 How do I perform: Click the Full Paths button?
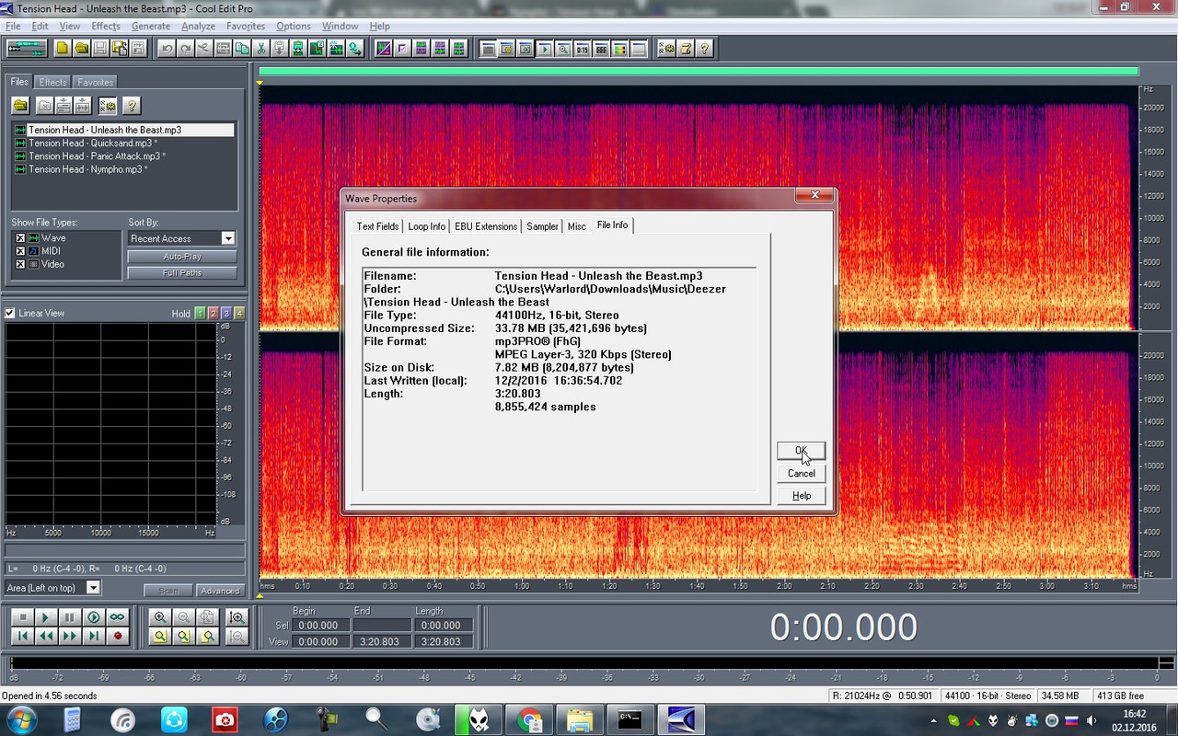pyautogui.click(x=182, y=273)
